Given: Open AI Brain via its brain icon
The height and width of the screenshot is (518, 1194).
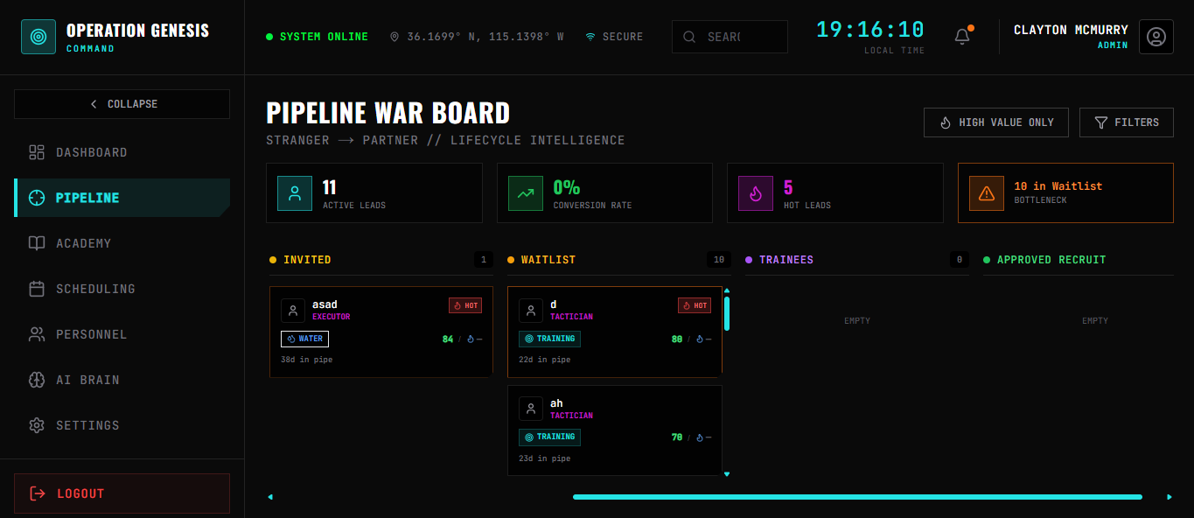Looking at the screenshot, I should [x=36, y=380].
